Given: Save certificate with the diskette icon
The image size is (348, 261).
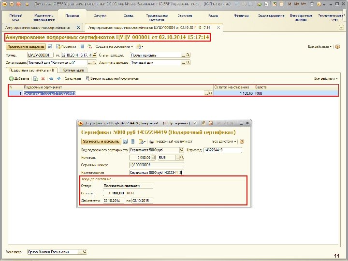Looking at the screenshot, I should click(125, 141).
